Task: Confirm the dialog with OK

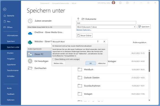Action: (x=90, y=63)
